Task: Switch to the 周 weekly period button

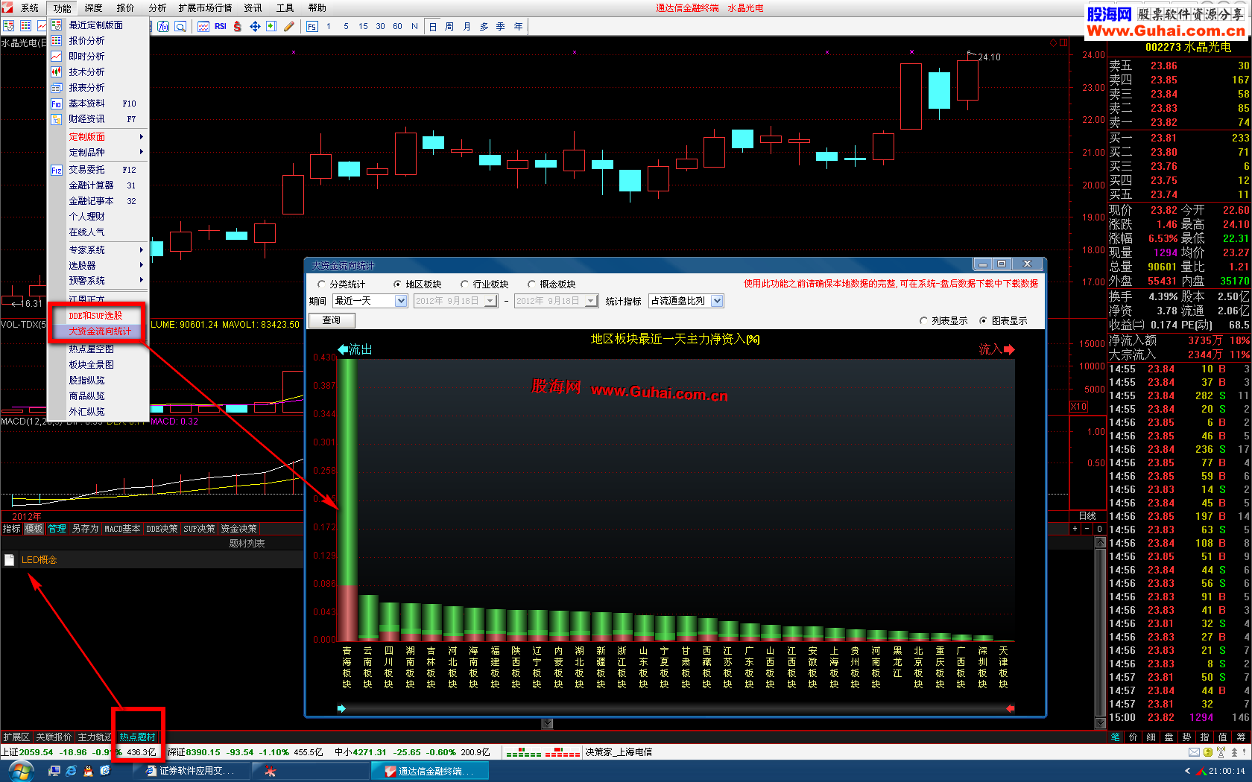Action: (449, 26)
